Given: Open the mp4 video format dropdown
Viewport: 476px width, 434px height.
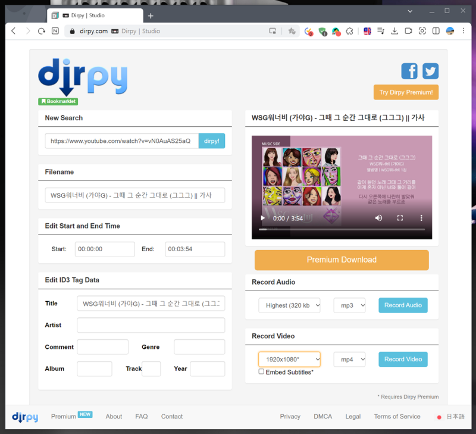Looking at the screenshot, I should pos(349,360).
